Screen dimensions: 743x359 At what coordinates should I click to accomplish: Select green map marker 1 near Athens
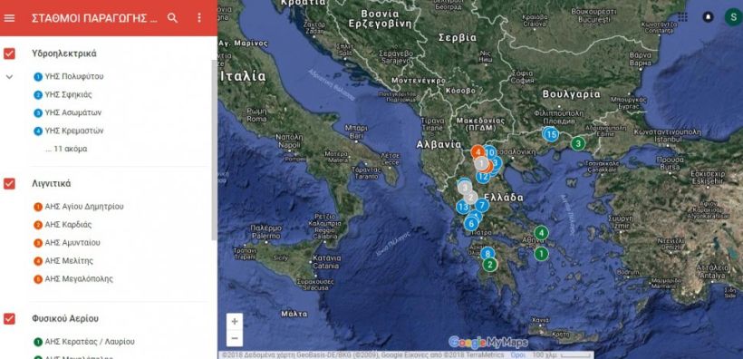[541, 254]
